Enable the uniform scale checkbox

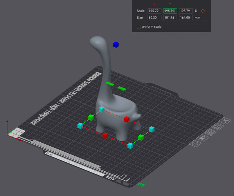(x=139, y=27)
